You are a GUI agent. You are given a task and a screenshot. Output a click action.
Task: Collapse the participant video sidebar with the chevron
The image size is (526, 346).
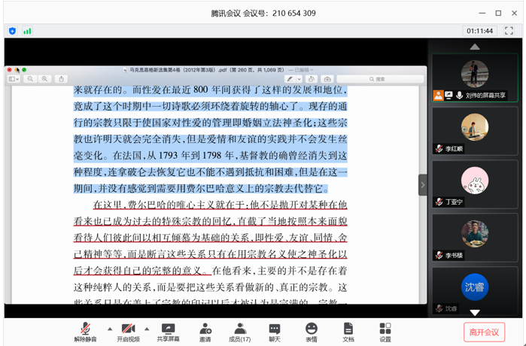[423, 184]
